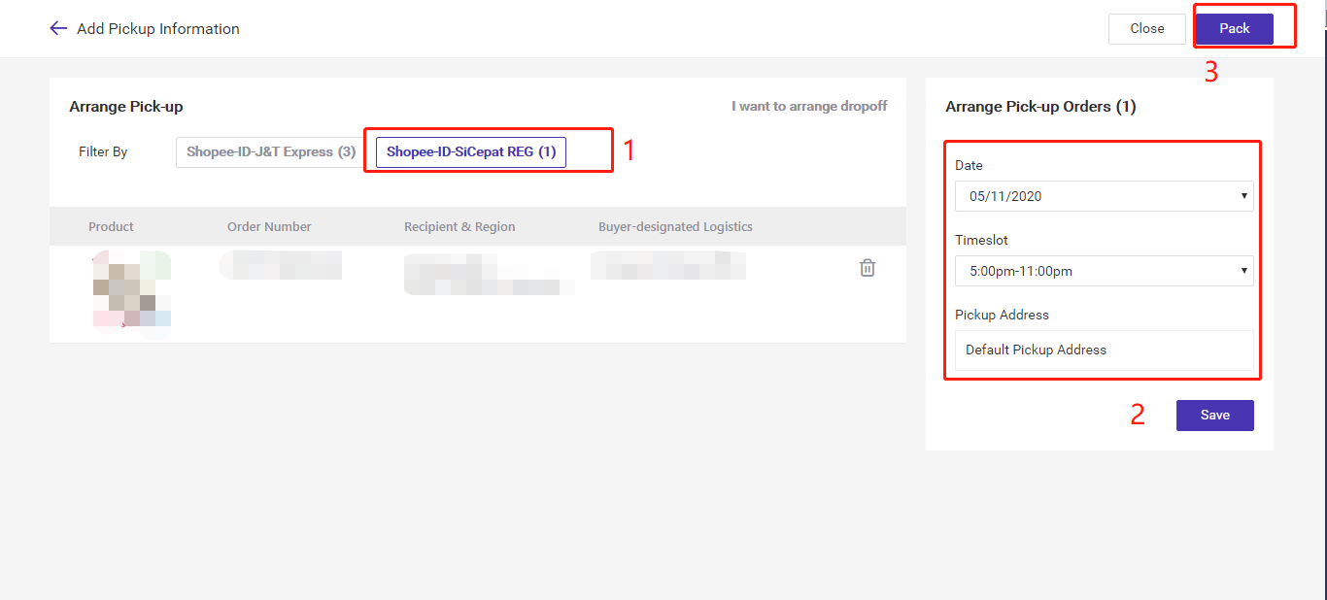
Task: Save the pickup arrangement
Action: pos(1214,415)
